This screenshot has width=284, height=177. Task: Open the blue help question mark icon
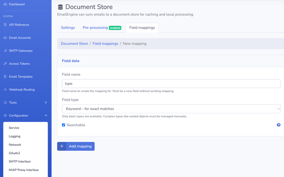[279, 125]
